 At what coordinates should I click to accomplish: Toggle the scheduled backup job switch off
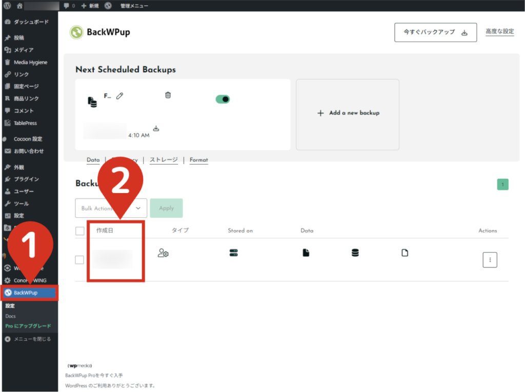223,99
